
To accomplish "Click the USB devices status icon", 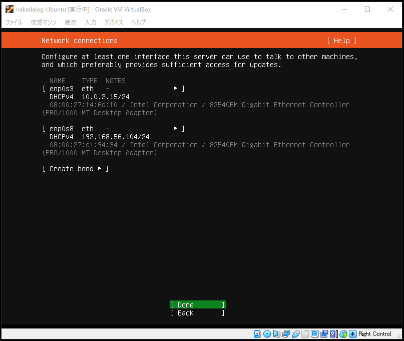I will coord(295,334).
